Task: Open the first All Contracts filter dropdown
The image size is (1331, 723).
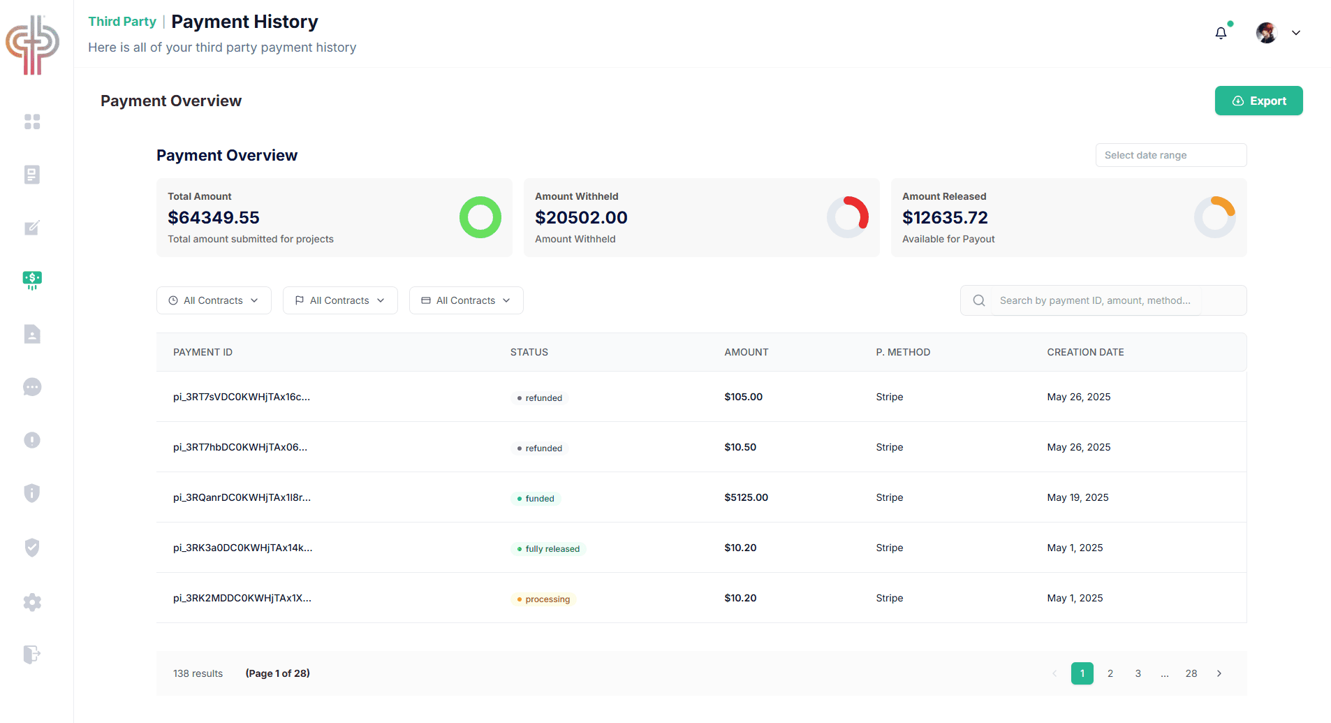Action: pos(214,300)
